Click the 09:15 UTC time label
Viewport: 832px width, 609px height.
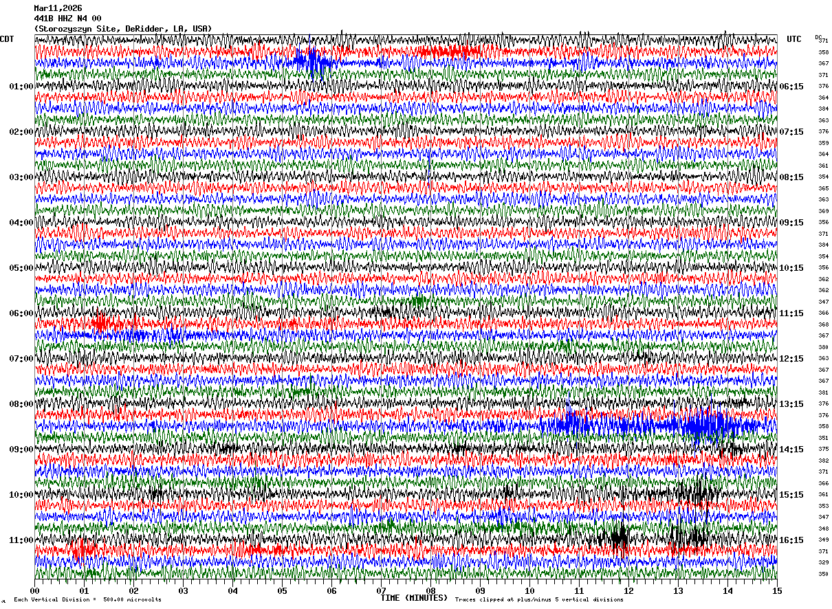[x=791, y=223]
